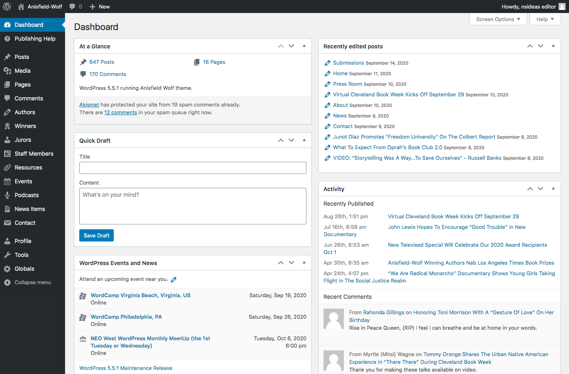Open the Akismet link
The width and height of the screenshot is (569, 374).
pyautogui.click(x=89, y=105)
